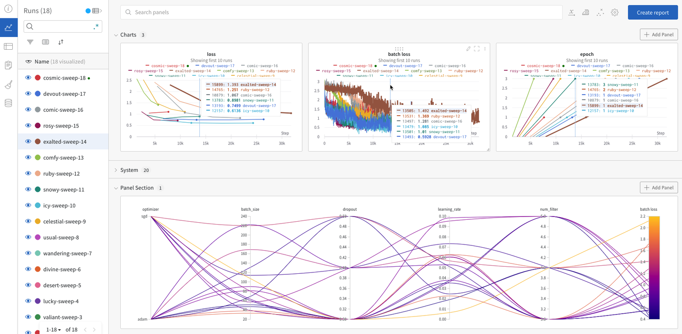Viewport: 682px width, 334px height.
Task: Click the Search panels input field
Action: [341, 12]
